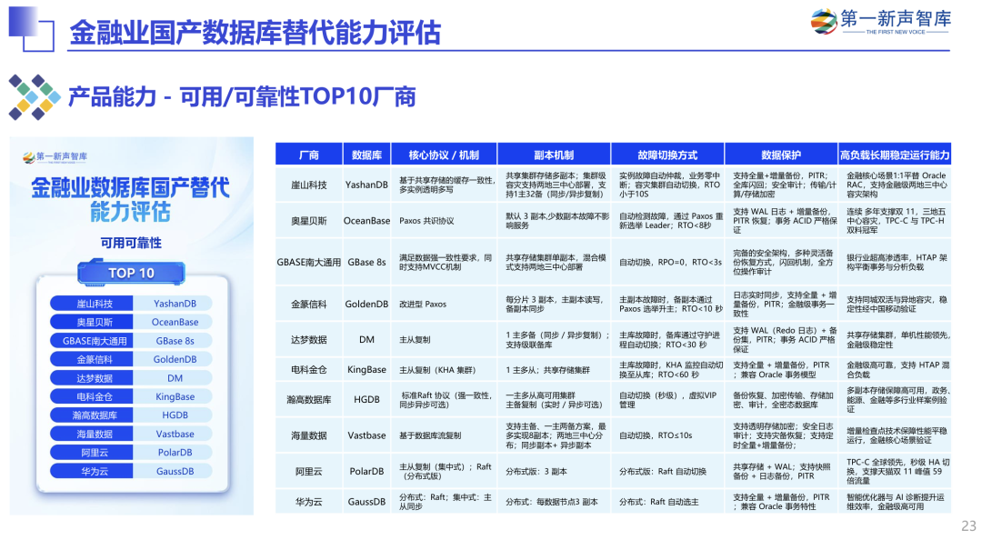Viewport: 982px width, 540px height.
Task: Click the 副本机制 column header
Action: coord(555,155)
